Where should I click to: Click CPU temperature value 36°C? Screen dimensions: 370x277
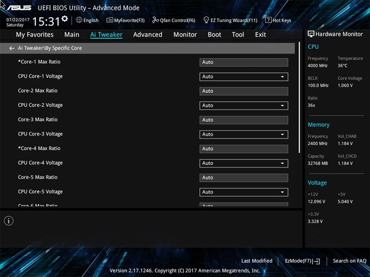[342, 66]
